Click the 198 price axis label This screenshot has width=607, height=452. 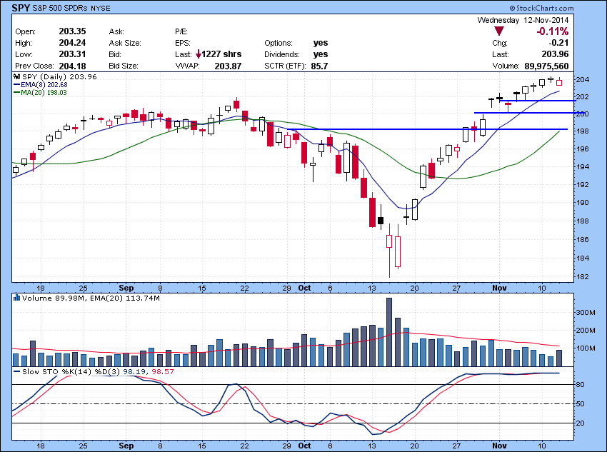click(x=583, y=131)
